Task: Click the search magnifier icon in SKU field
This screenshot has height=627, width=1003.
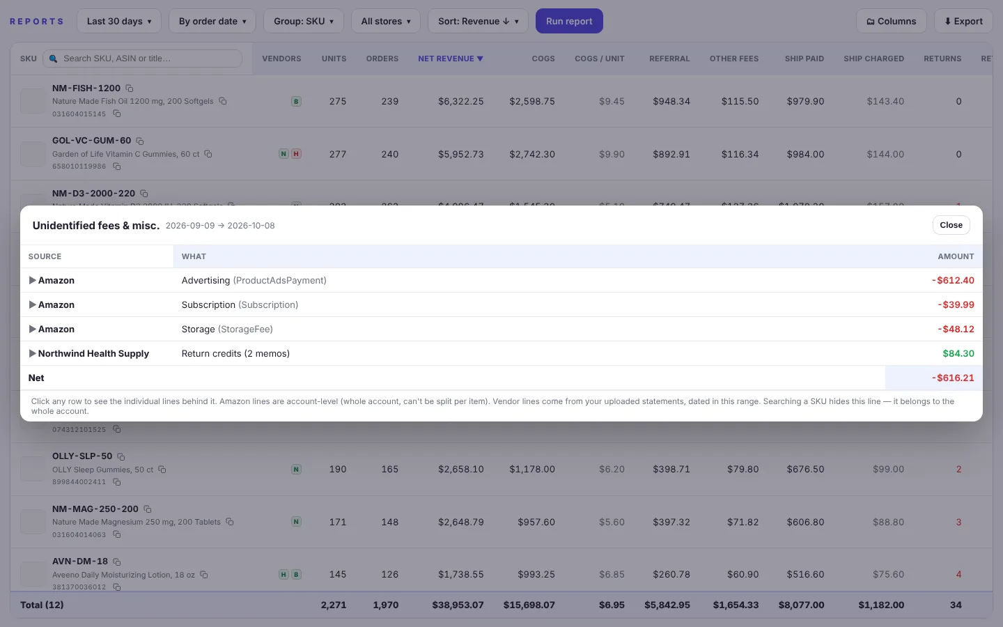Action: (x=53, y=59)
